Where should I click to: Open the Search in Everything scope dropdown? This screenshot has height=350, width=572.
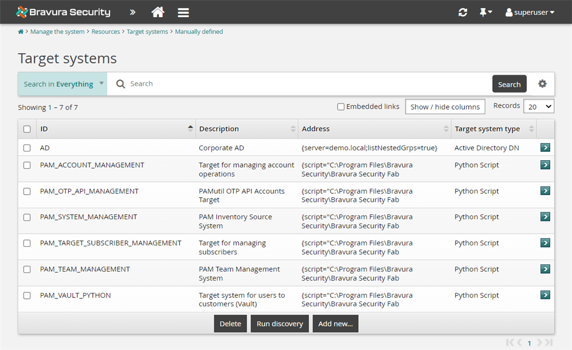point(62,84)
